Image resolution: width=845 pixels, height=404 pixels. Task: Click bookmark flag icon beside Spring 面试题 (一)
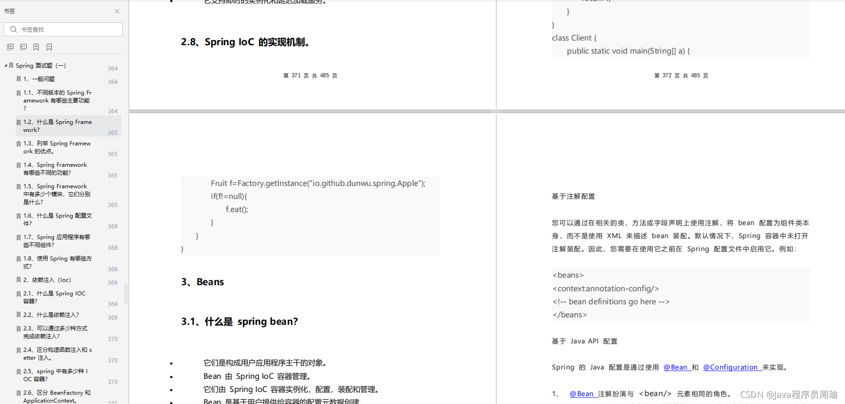coord(11,66)
